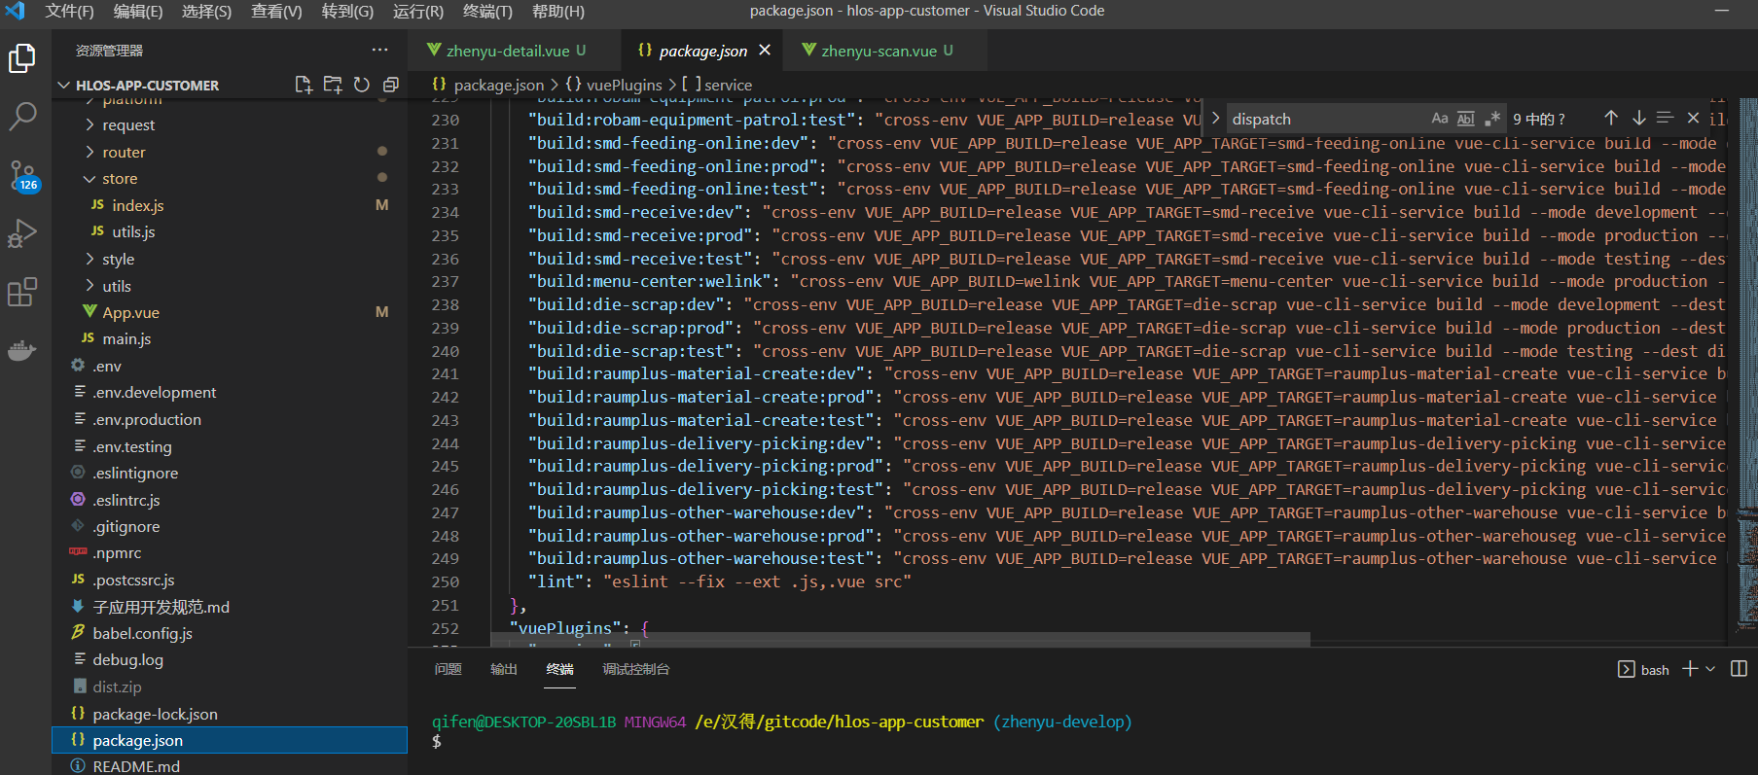Open package-lock.json in explorer
Image resolution: width=1758 pixels, height=775 pixels.
pos(155,714)
